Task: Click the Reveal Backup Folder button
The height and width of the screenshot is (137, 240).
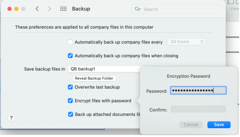Action: (94, 78)
